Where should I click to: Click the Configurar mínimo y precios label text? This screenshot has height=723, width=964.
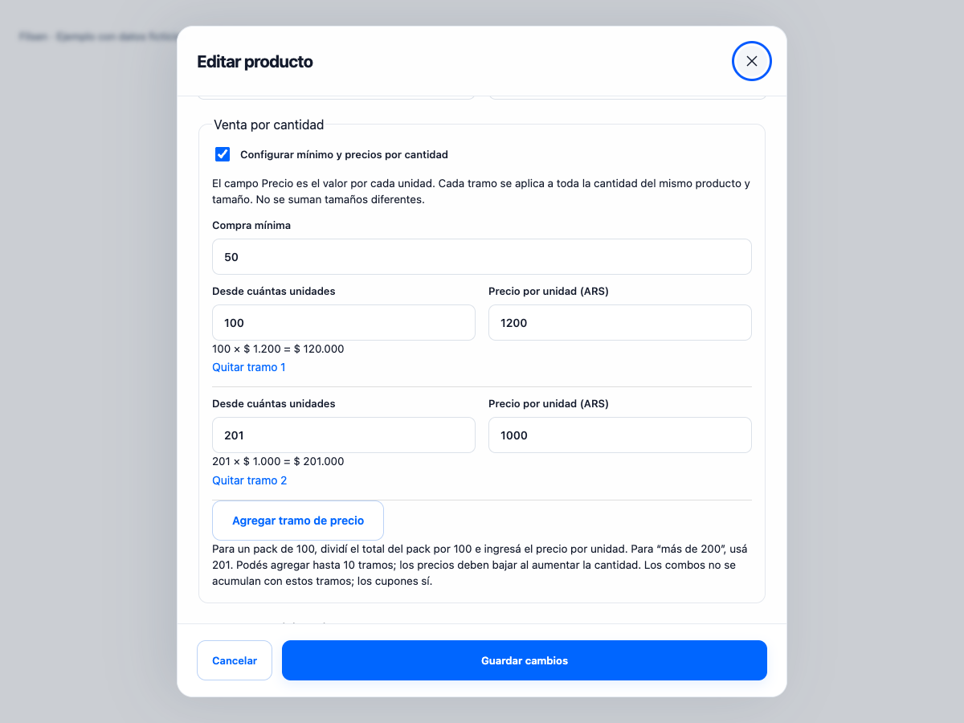(x=344, y=154)
